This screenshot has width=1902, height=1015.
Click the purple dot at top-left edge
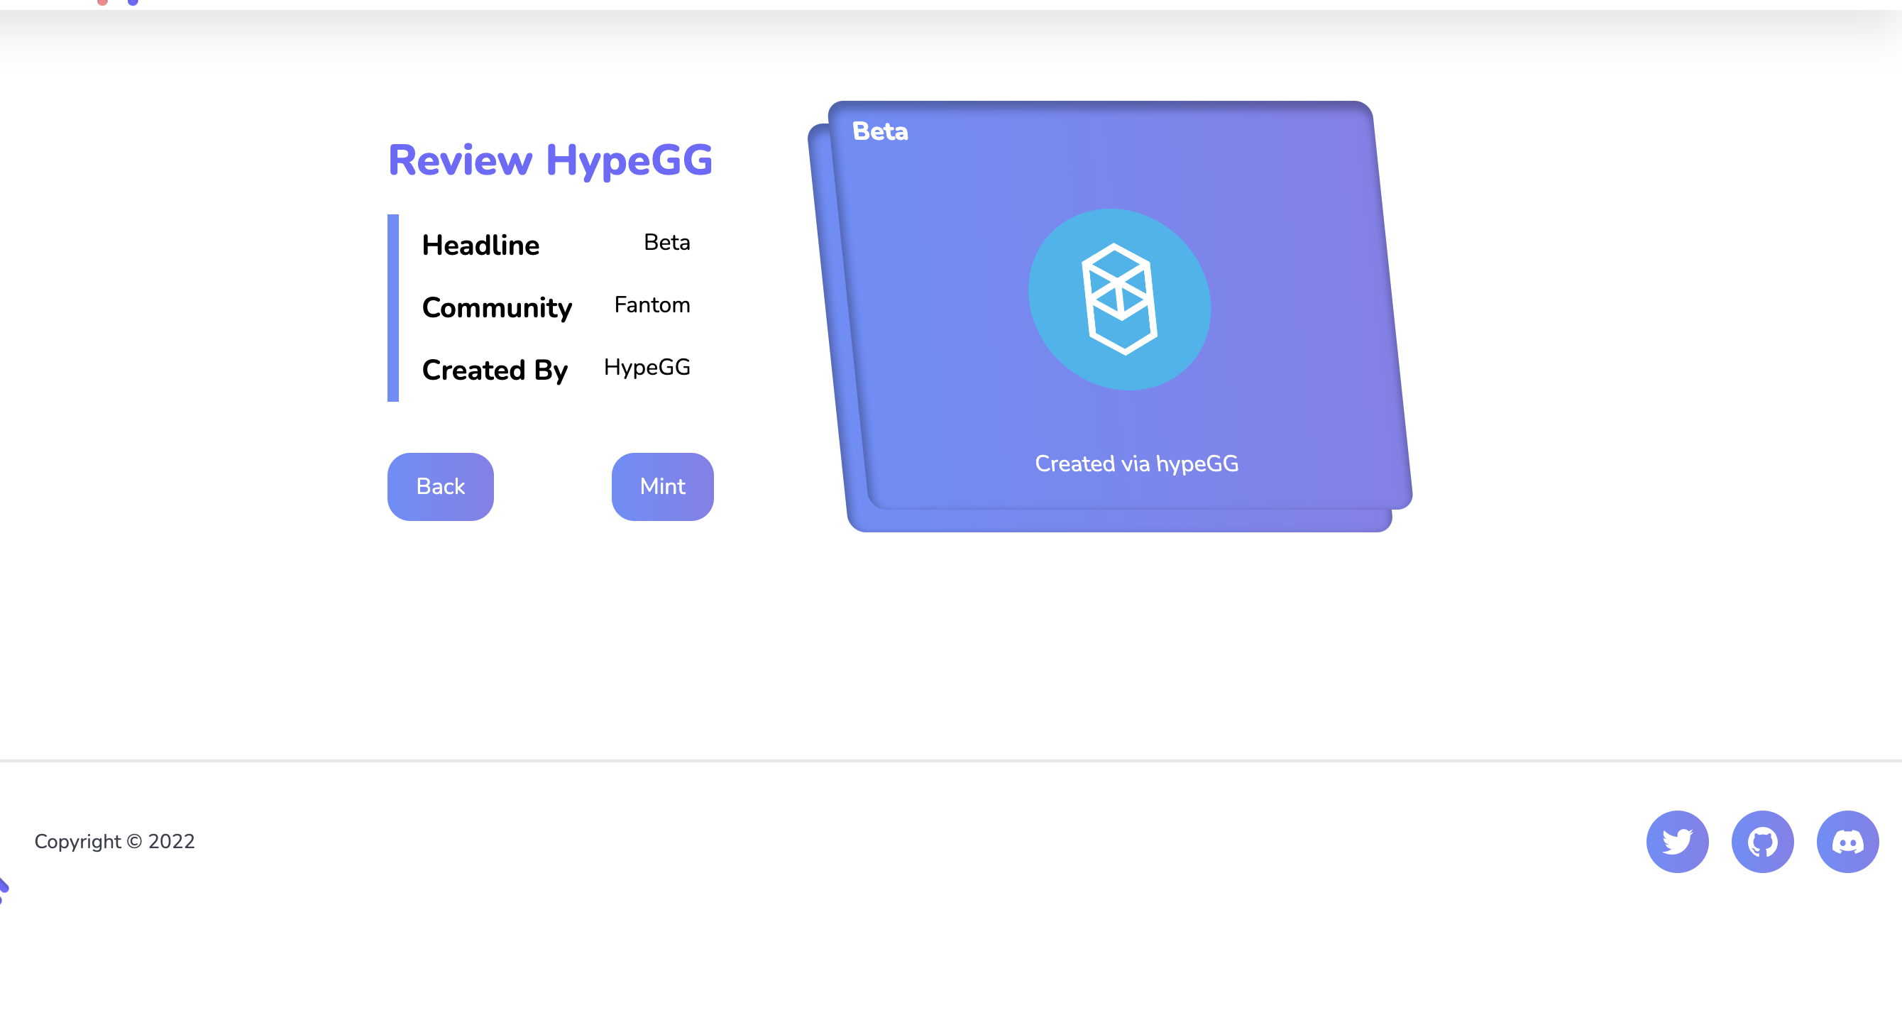coord(133,2)
